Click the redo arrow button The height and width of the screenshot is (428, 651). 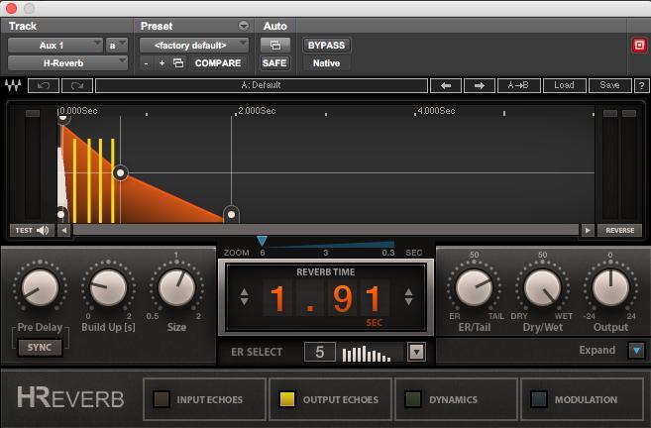77,85
